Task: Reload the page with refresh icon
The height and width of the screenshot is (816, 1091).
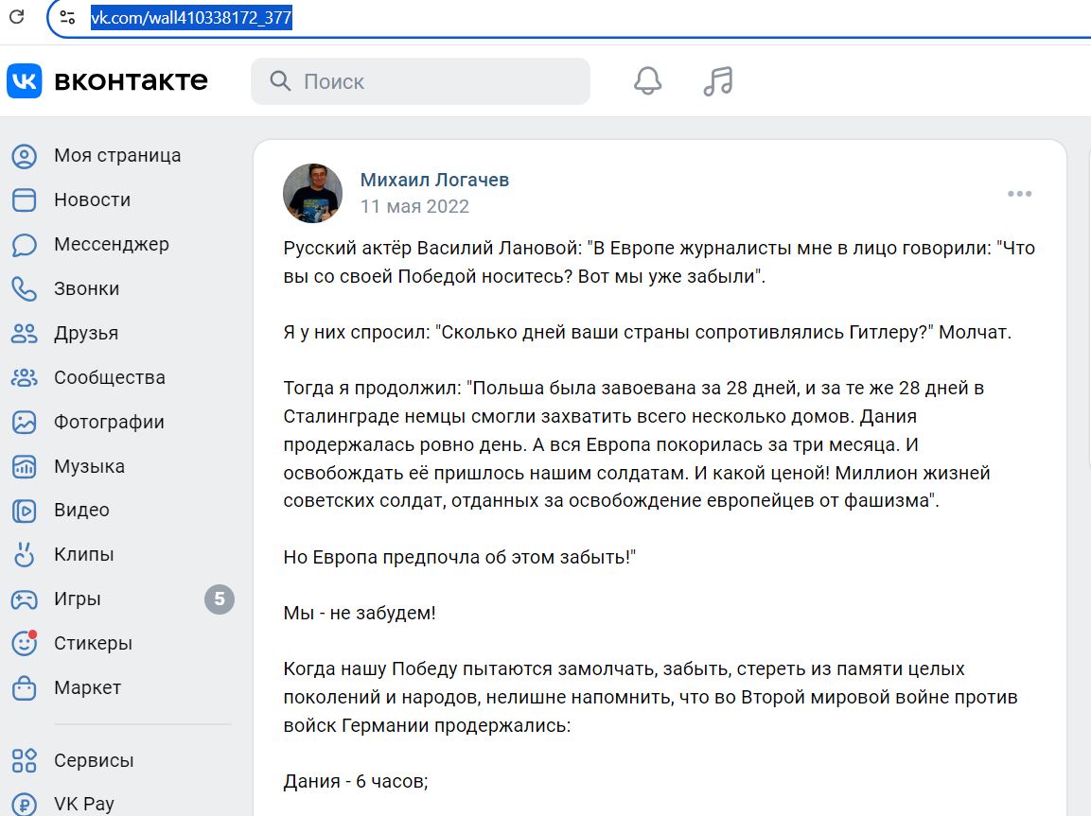Action: (17, 17)
